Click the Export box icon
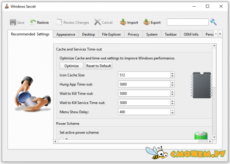This screenshot has height=164, width=230. 146,22
